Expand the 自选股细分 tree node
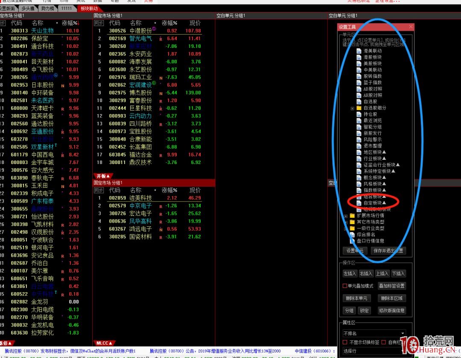The width and height of the screenshot is (461, 358). (353, 108)
